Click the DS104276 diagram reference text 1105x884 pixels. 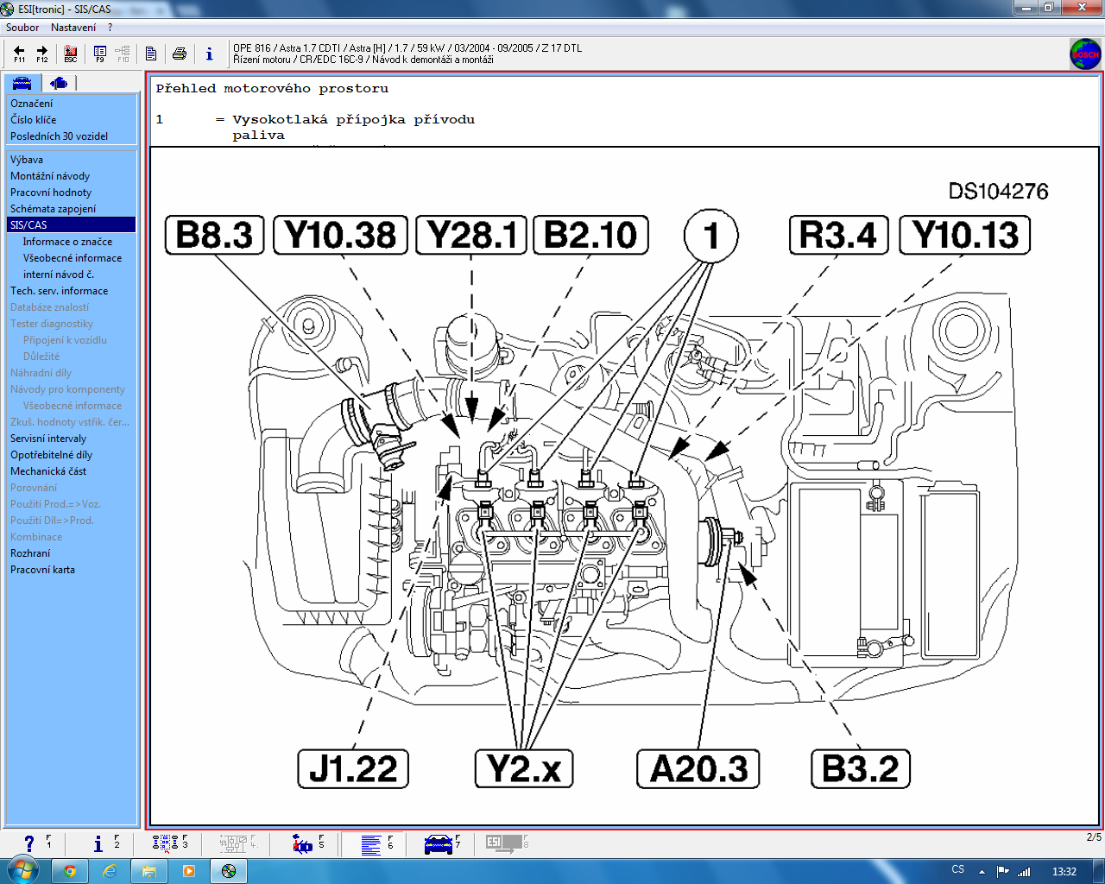coord(998,192)
